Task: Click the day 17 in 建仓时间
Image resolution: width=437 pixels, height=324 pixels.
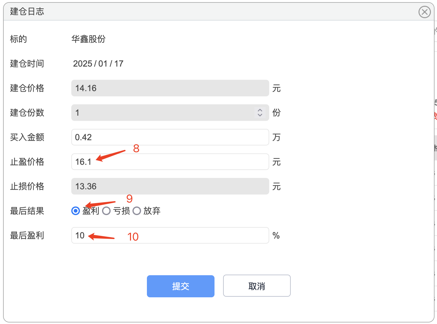Action: (119, 64)
